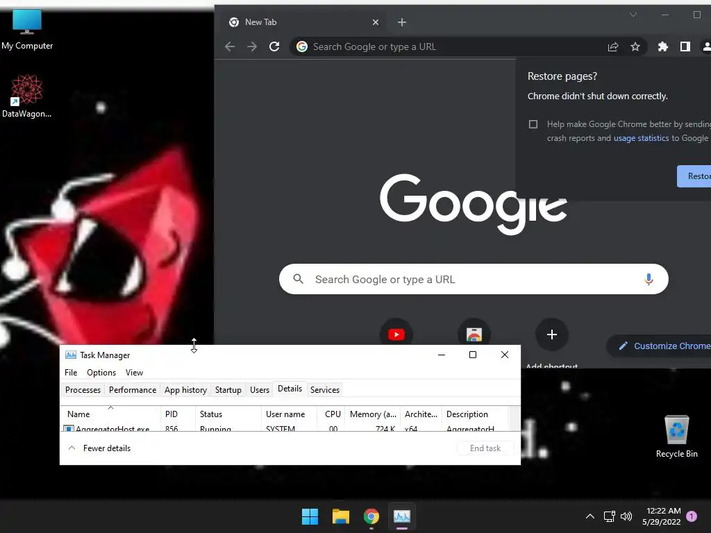This screenshot has height=533, width=711.
Task: Open My Computer desktop icon
Action: pos(27,30)
